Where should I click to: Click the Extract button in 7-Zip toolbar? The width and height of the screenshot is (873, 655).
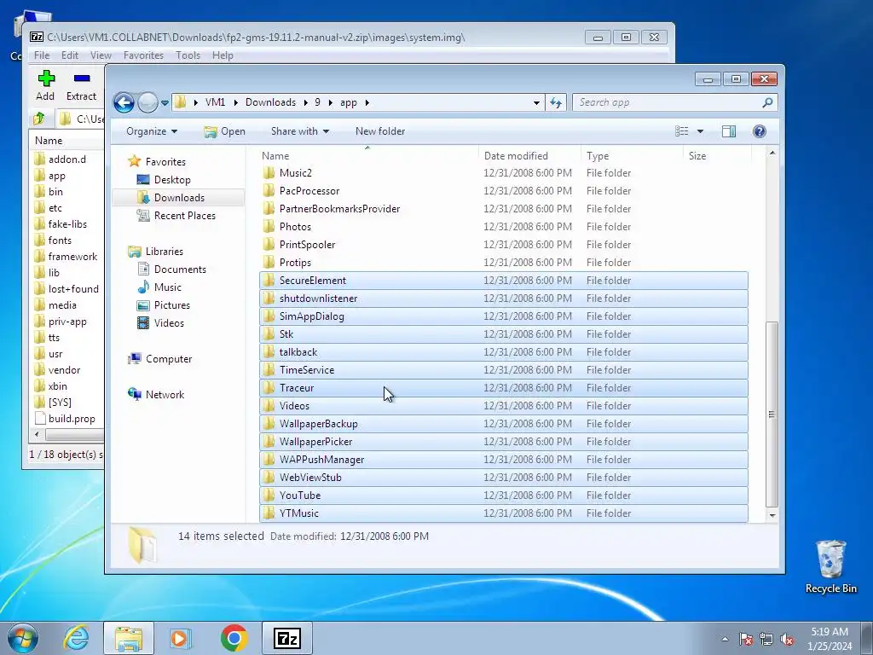81,86
